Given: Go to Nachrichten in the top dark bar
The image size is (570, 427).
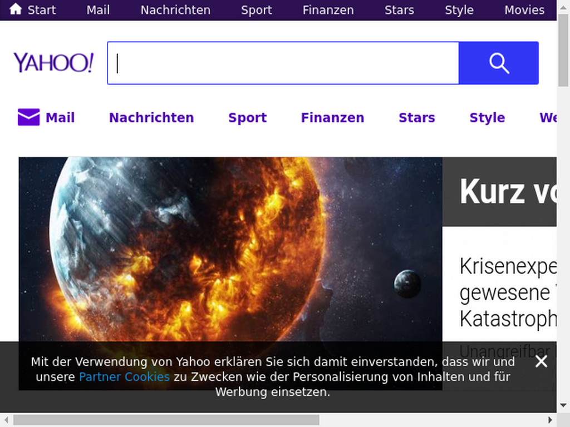Looking at the screenshot, I should tap(175, 10).
